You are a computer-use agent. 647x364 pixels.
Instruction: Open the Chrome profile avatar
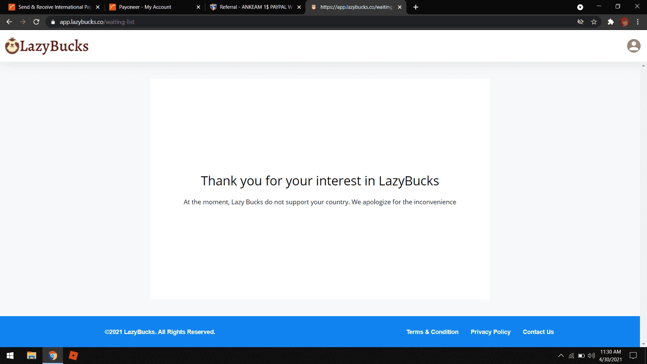click(x=624, y=22)
